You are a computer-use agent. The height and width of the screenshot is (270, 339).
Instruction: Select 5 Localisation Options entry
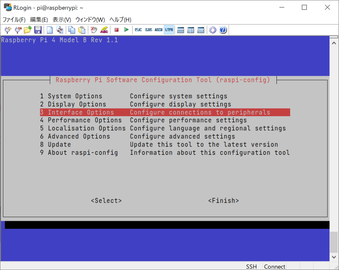click(83, 128)
